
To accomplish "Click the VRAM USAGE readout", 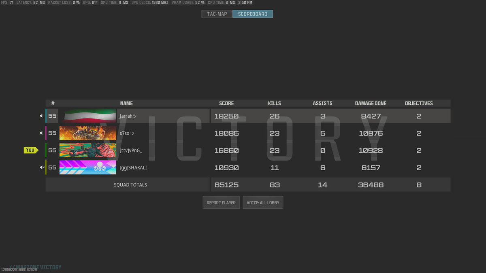I will pos(188,2).
